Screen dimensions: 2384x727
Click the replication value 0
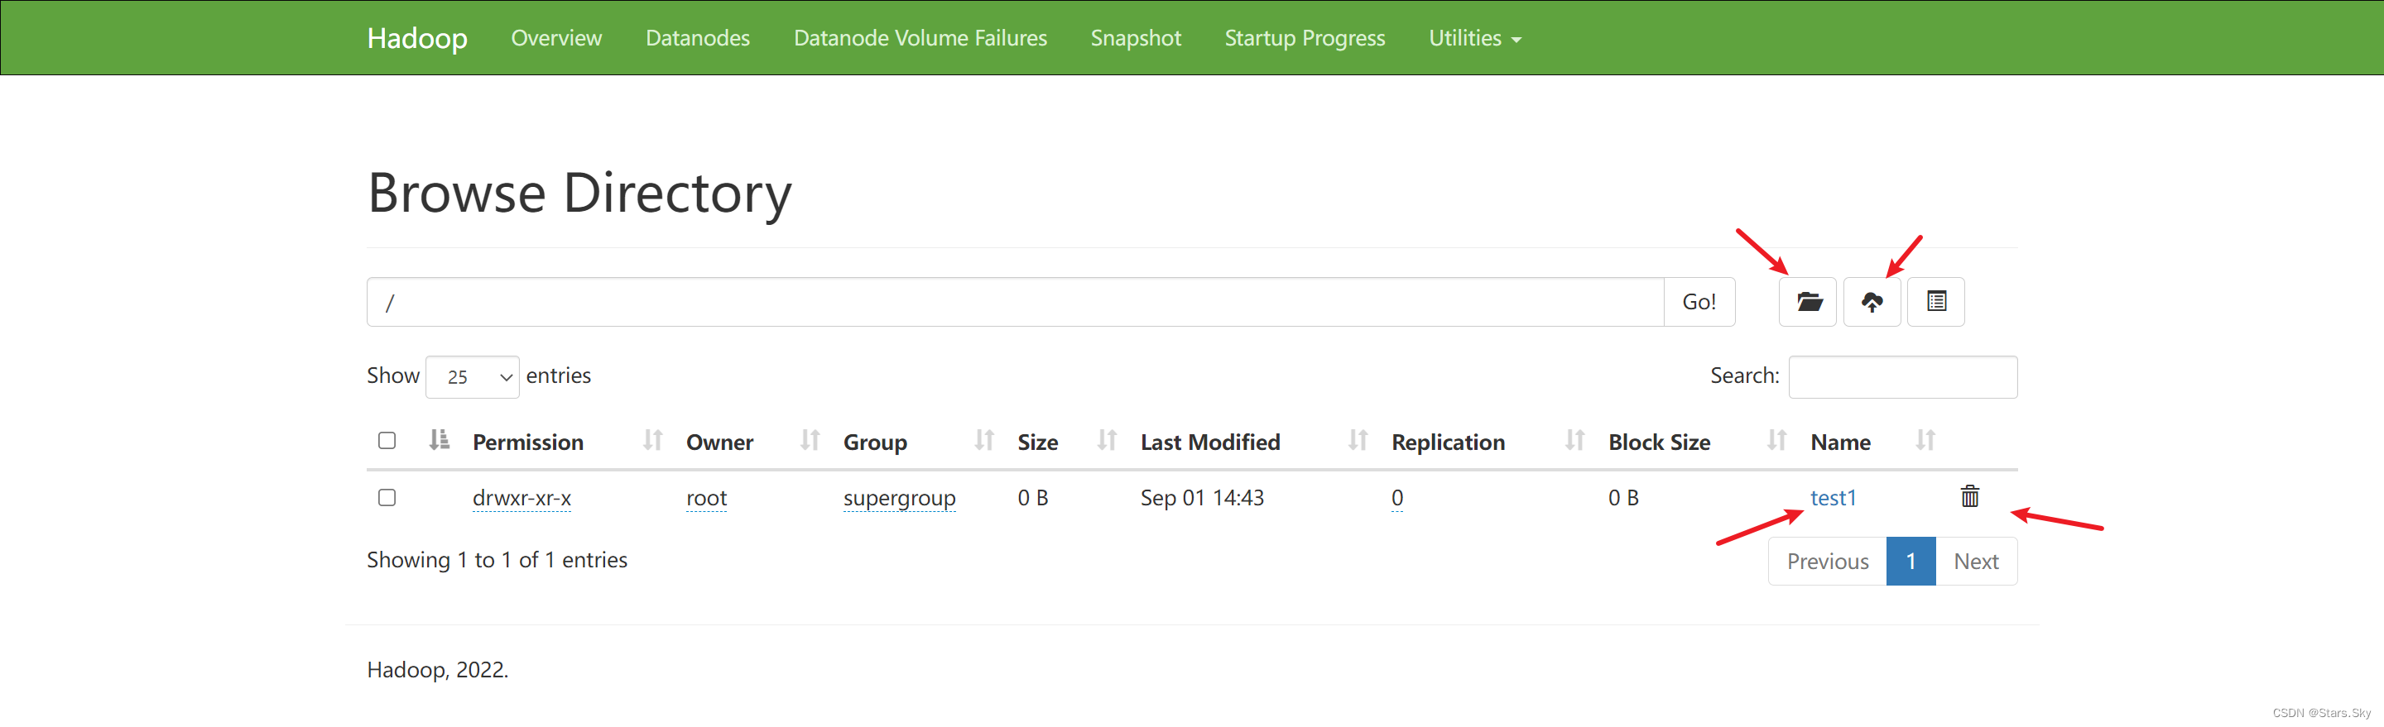(x=1396, y=498)
